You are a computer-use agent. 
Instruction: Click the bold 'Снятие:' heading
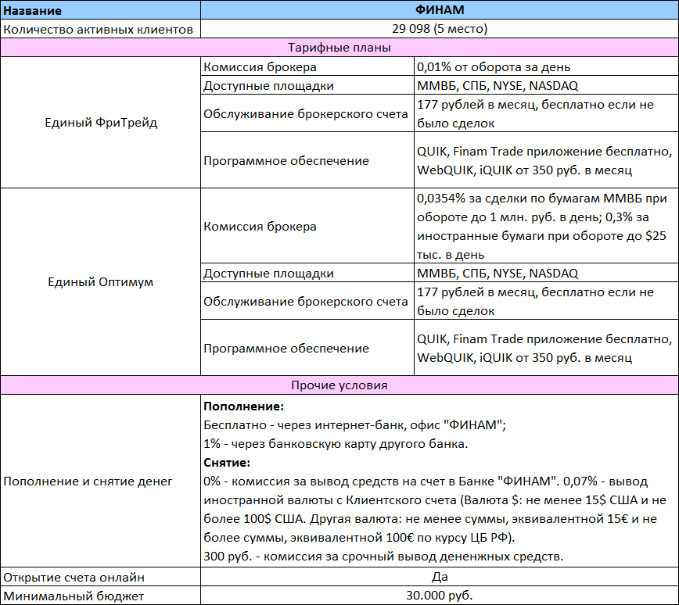(x=227, y=463)
